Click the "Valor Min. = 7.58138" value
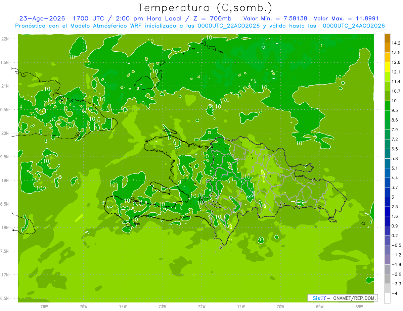 pyautogui.click(x=275, y=18)
